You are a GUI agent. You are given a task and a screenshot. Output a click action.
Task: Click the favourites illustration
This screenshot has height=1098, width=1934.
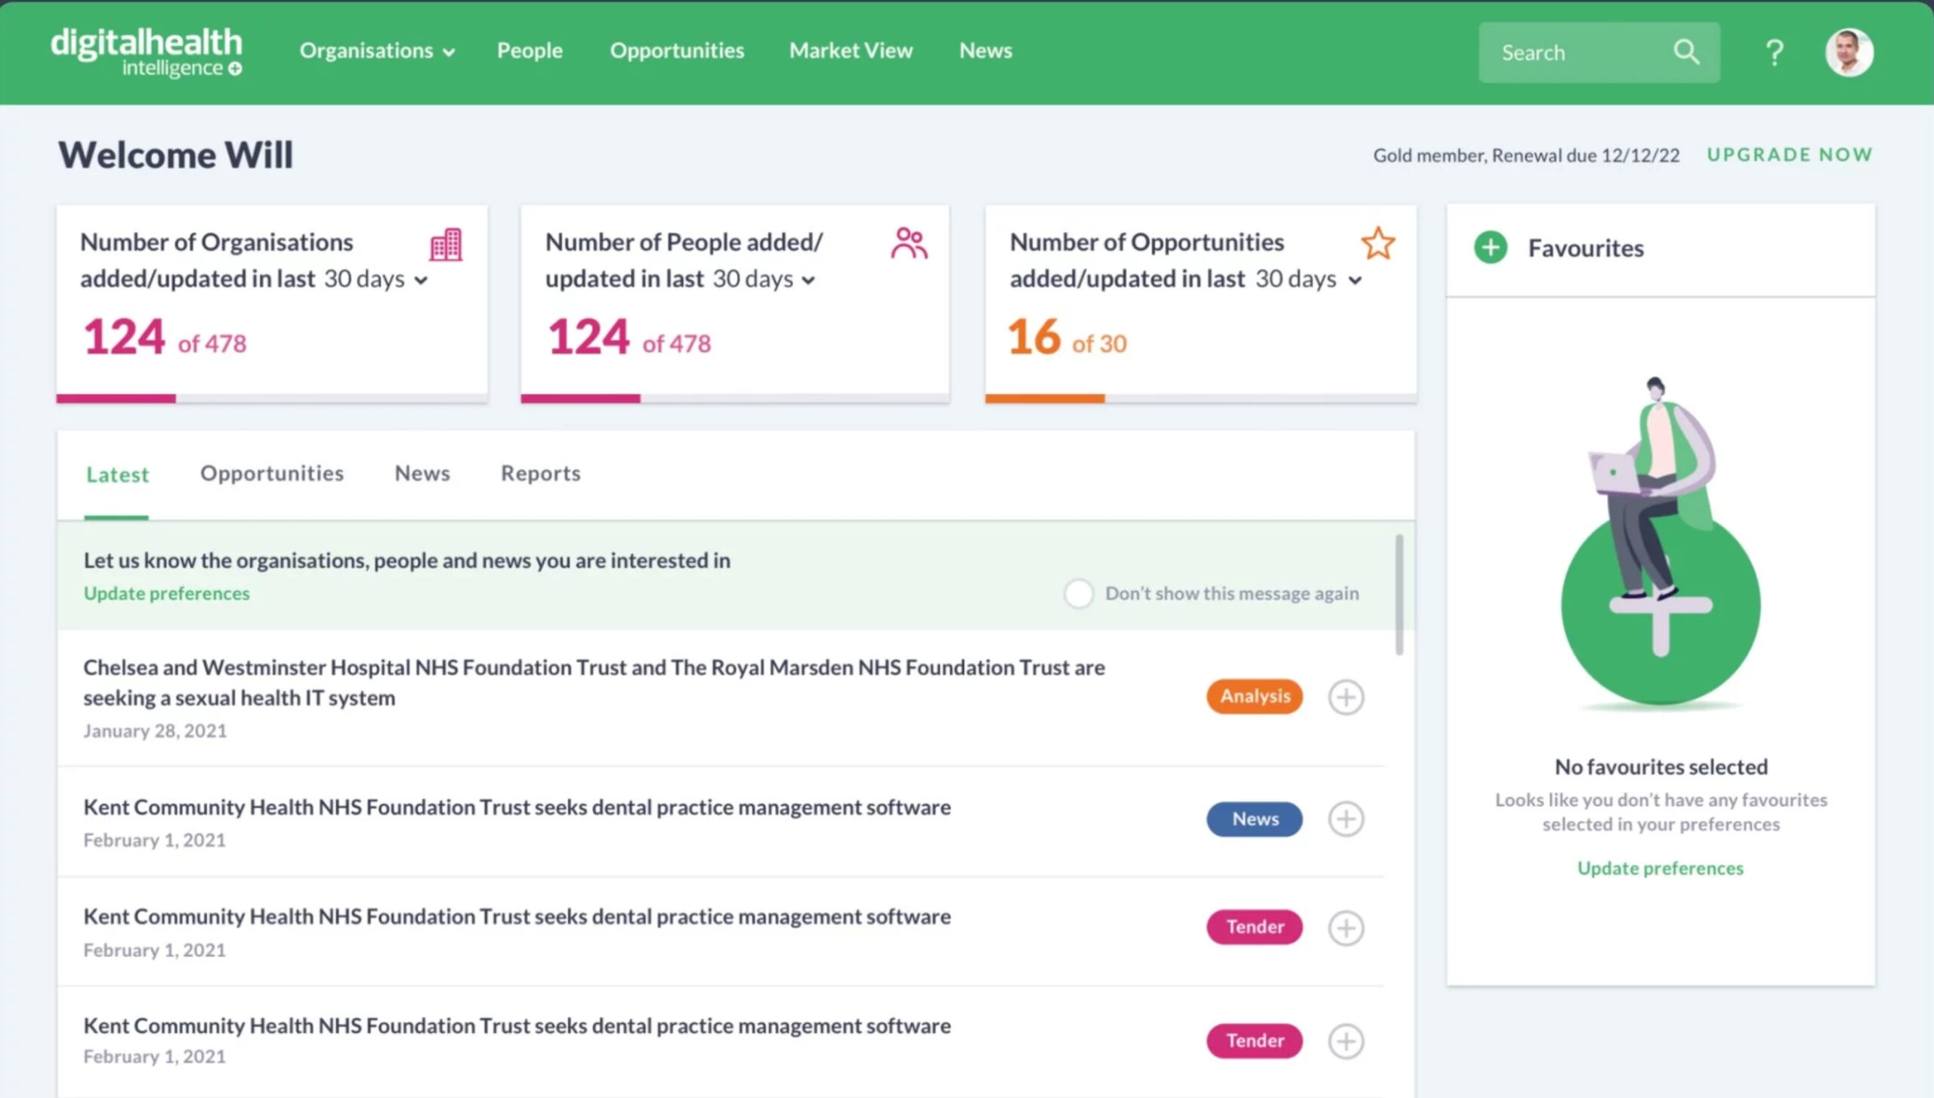[1661, 543]
